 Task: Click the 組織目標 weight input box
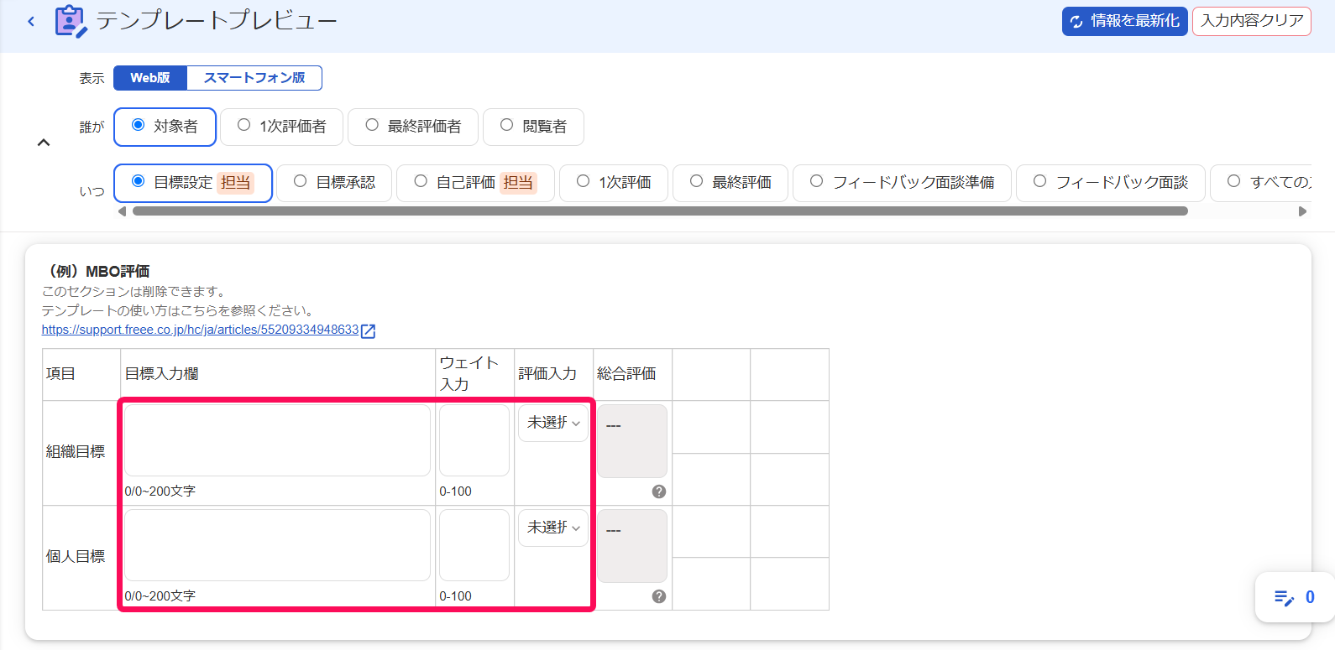(474, 441)
